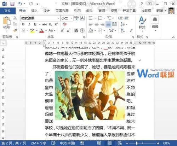
Task: Open the 页面布局 ribbon tab
Action: click(62, 11)
